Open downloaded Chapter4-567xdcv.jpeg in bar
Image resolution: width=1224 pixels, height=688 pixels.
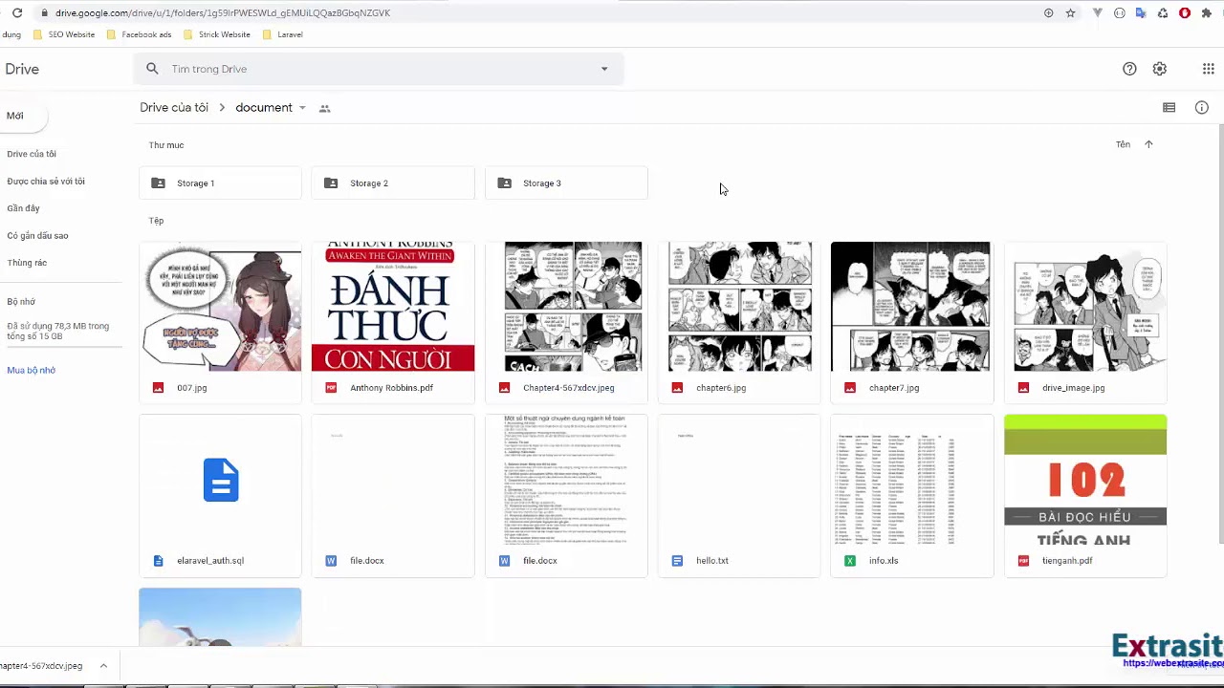41,666
